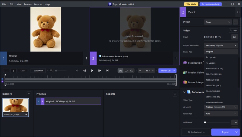242x137 pixels.
Task: Select Original in resolution list
Action: (x=221, y=52)
